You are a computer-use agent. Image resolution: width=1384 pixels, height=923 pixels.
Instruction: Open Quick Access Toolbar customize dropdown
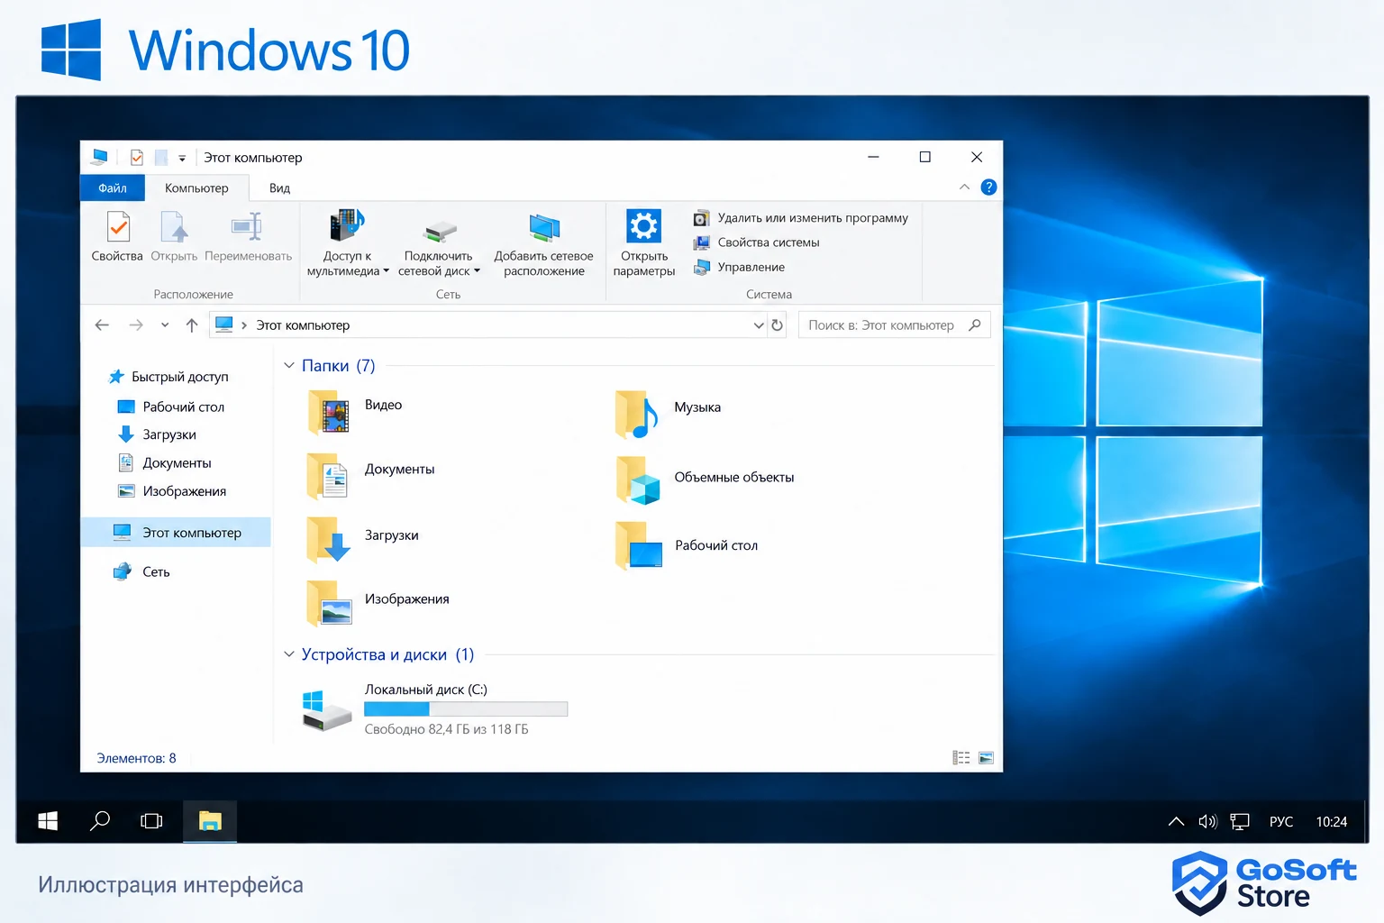click(x=182, y=159)
